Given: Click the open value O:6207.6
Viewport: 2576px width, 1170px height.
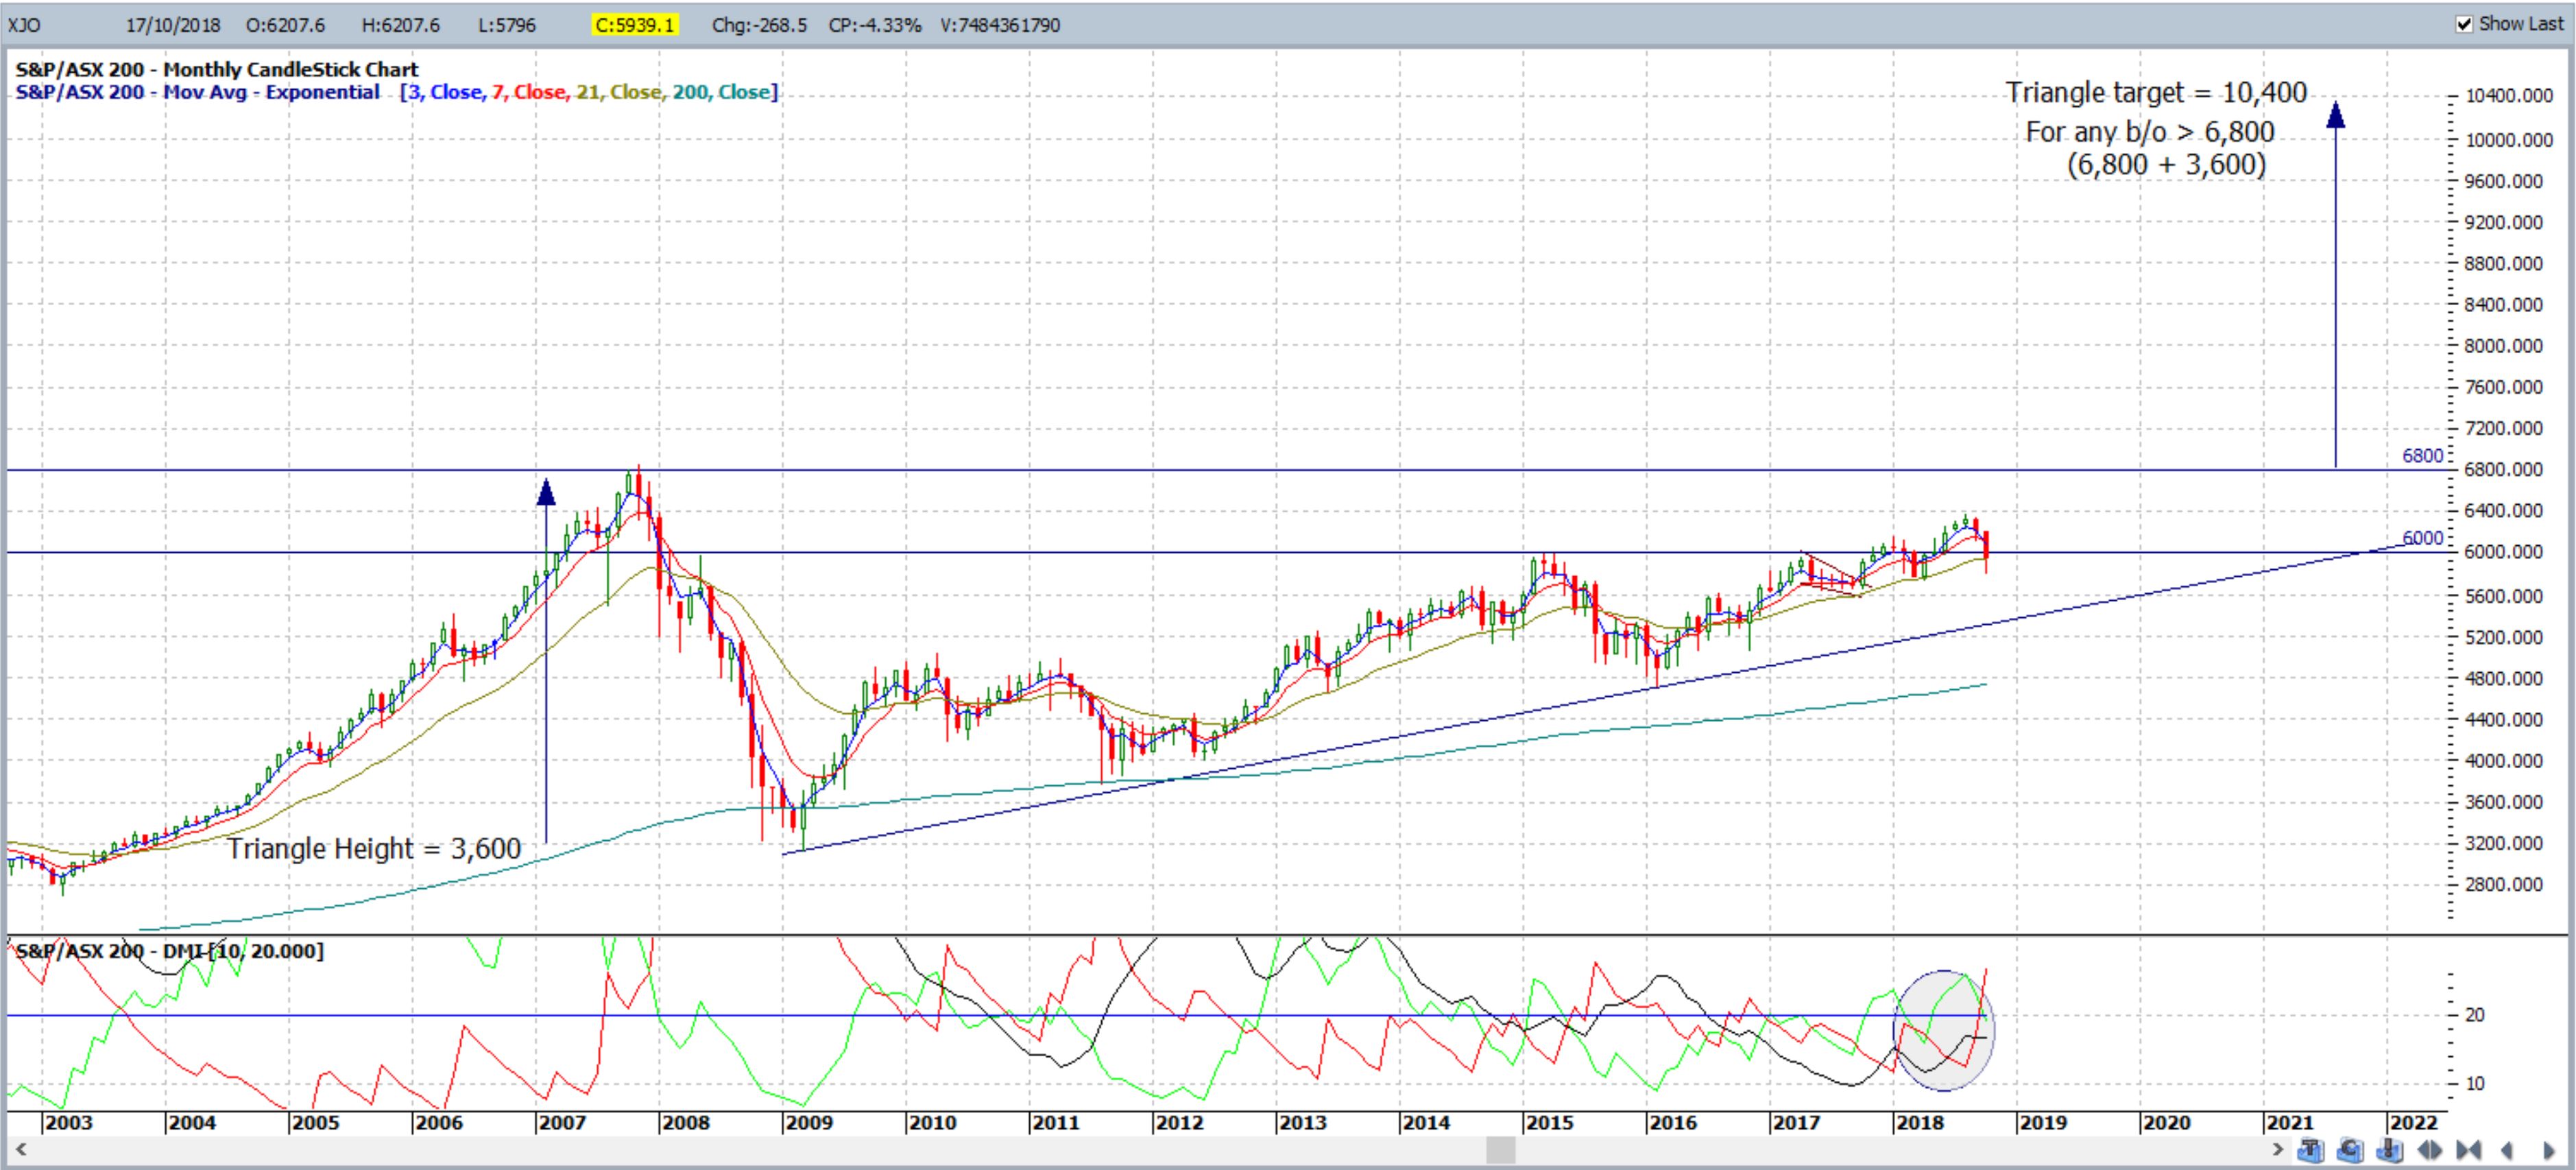Looking at the screenshot, I should [285, 25].
